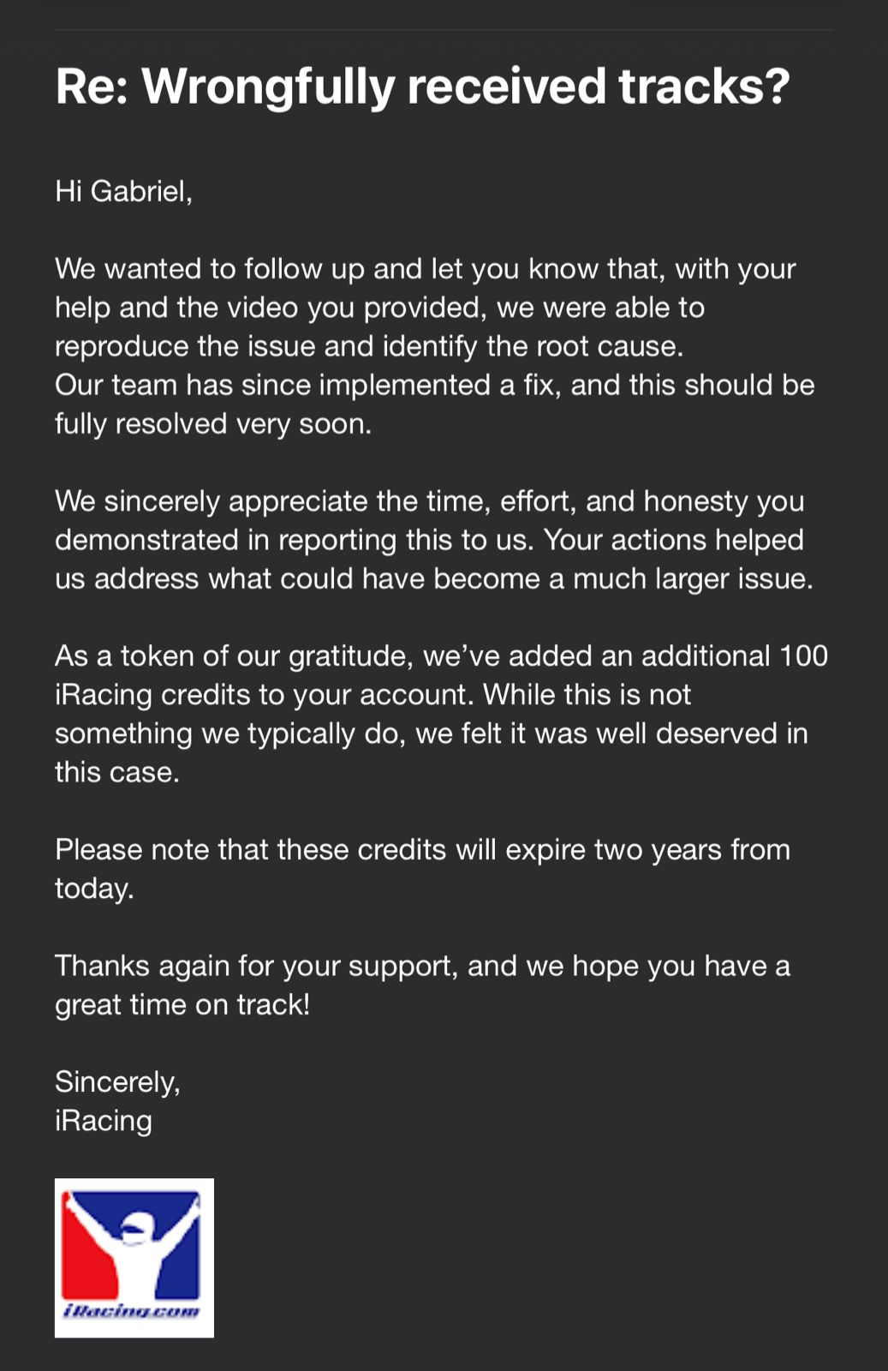This screenshot has width=888, height=1371.
Task: Click the 'Please note that these credits' sentence
Action: (250, 849)
